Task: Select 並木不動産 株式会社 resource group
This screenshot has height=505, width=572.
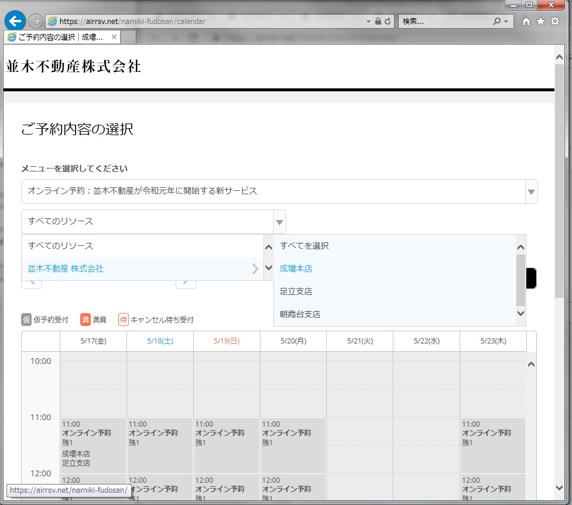Action: pos(142,269)
